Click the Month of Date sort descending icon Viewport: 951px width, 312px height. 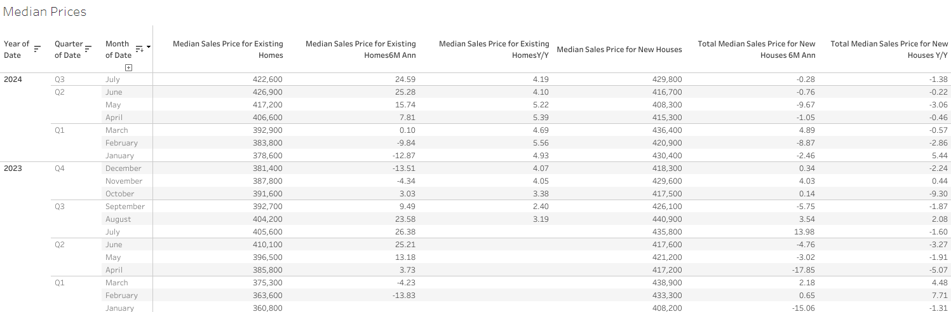pyautogui.click(x=140, y=48)
